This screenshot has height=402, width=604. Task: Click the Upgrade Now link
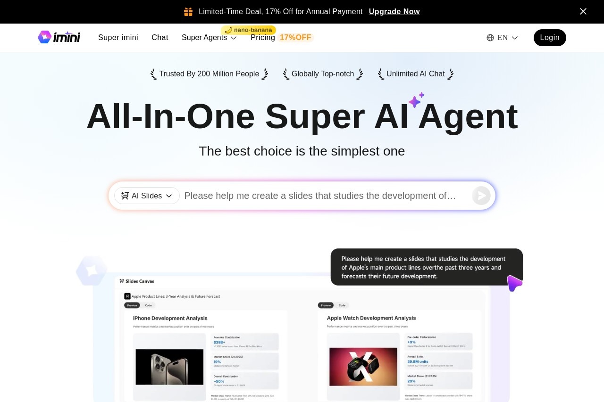(394, 12)
